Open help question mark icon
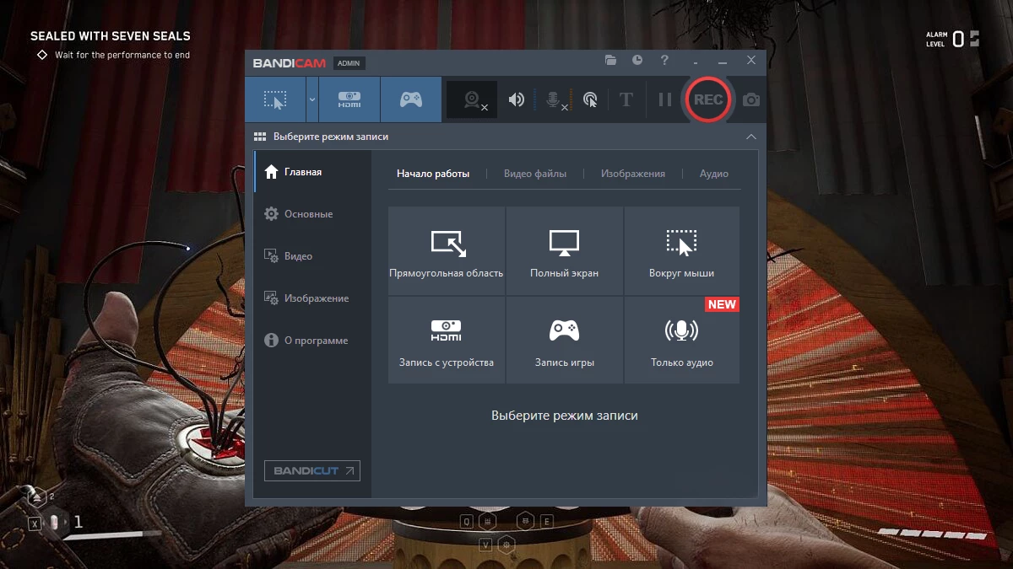The width and height of the screenshot is (1013, 569). tap(664, 61)
